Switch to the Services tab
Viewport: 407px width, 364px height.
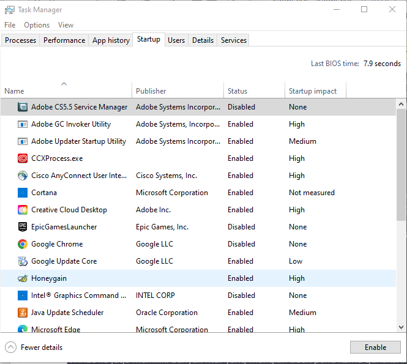pyautogui.click(x=234, y=40)
